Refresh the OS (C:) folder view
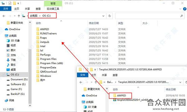This screenshot has height=112, width=187. pyautogui.click(x=110, y=16)
